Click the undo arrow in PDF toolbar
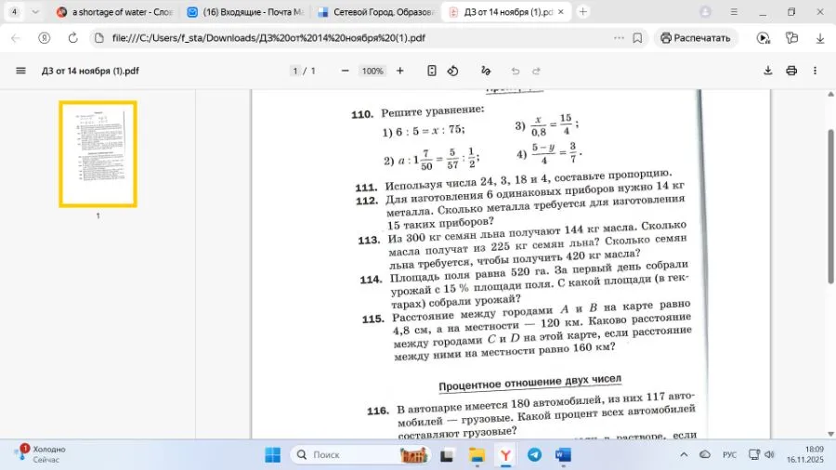The width and height of the screenshot is (836, 470). coord(515,71)
